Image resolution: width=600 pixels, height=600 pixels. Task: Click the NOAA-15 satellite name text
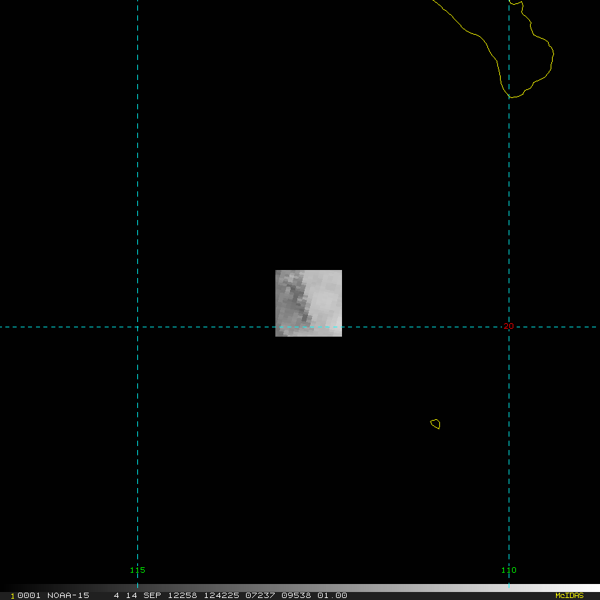tap(68, 595)
